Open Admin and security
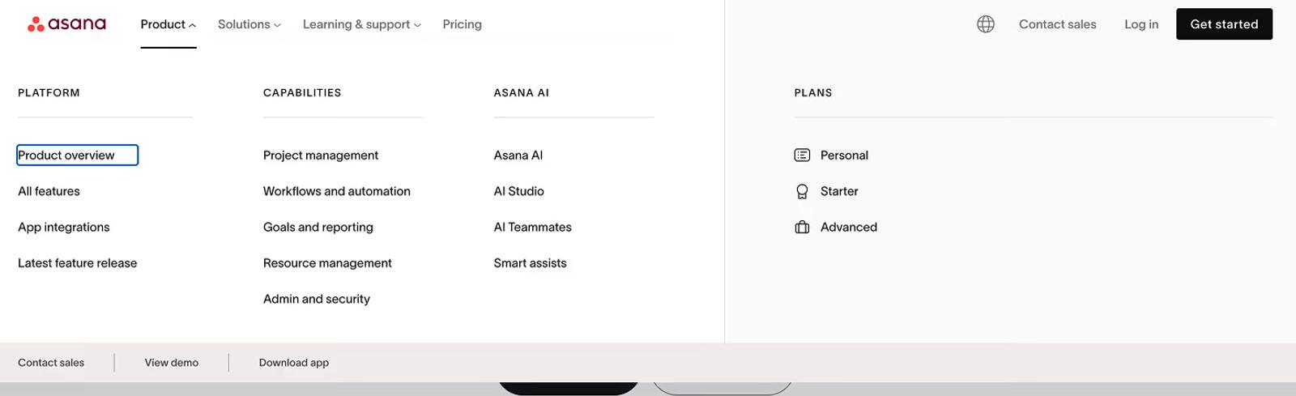1296x396 pixels. [x=317, y=300]
